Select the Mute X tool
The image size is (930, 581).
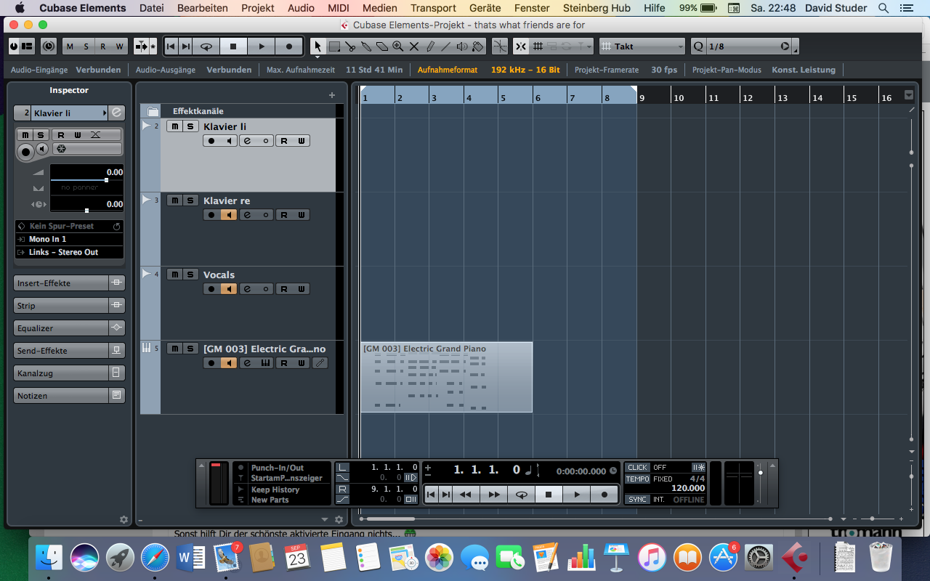(x=414, y=46)
